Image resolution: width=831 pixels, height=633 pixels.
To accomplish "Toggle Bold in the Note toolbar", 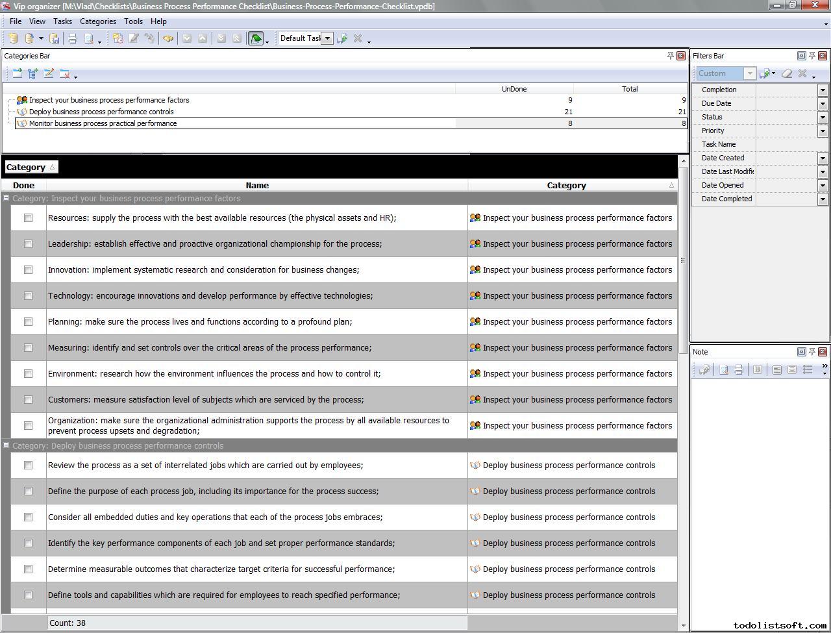I will click(757, 369).
